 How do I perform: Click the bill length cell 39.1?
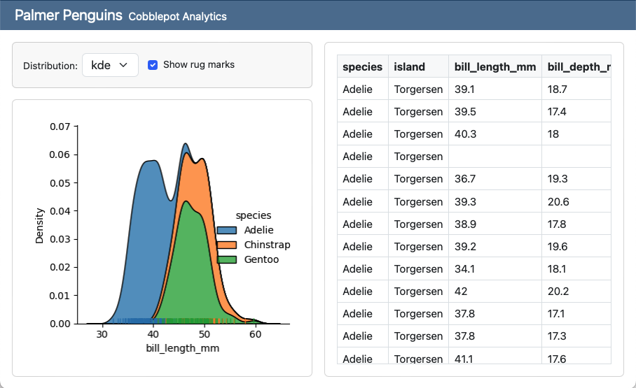click(464, 89)
